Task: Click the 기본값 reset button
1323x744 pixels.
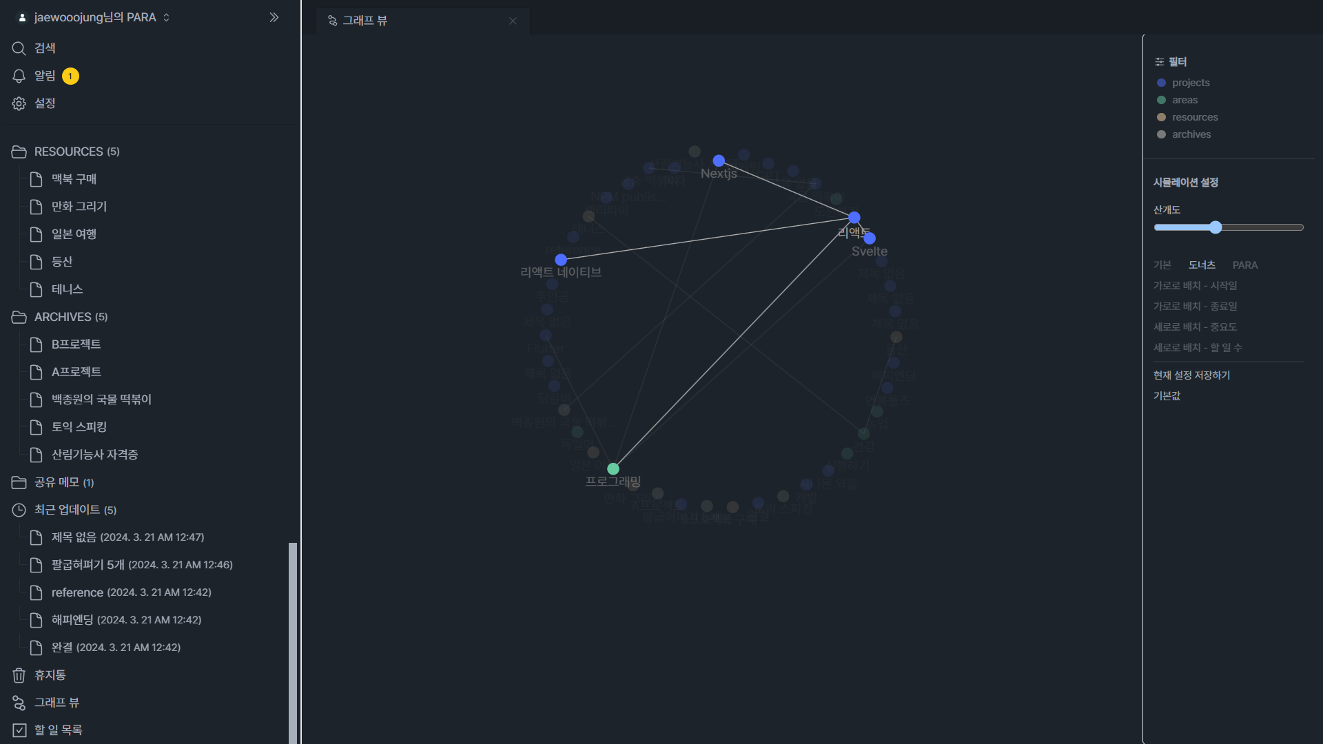Action: coord(1167,395)
